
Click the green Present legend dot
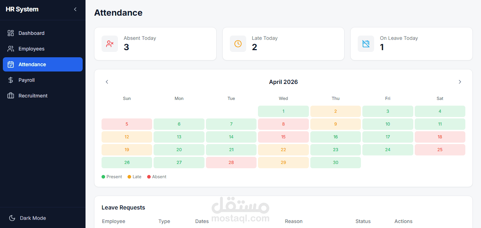103,177
